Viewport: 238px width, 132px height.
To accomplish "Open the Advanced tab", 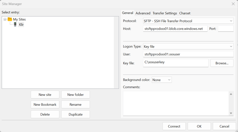I will point(143,13).
